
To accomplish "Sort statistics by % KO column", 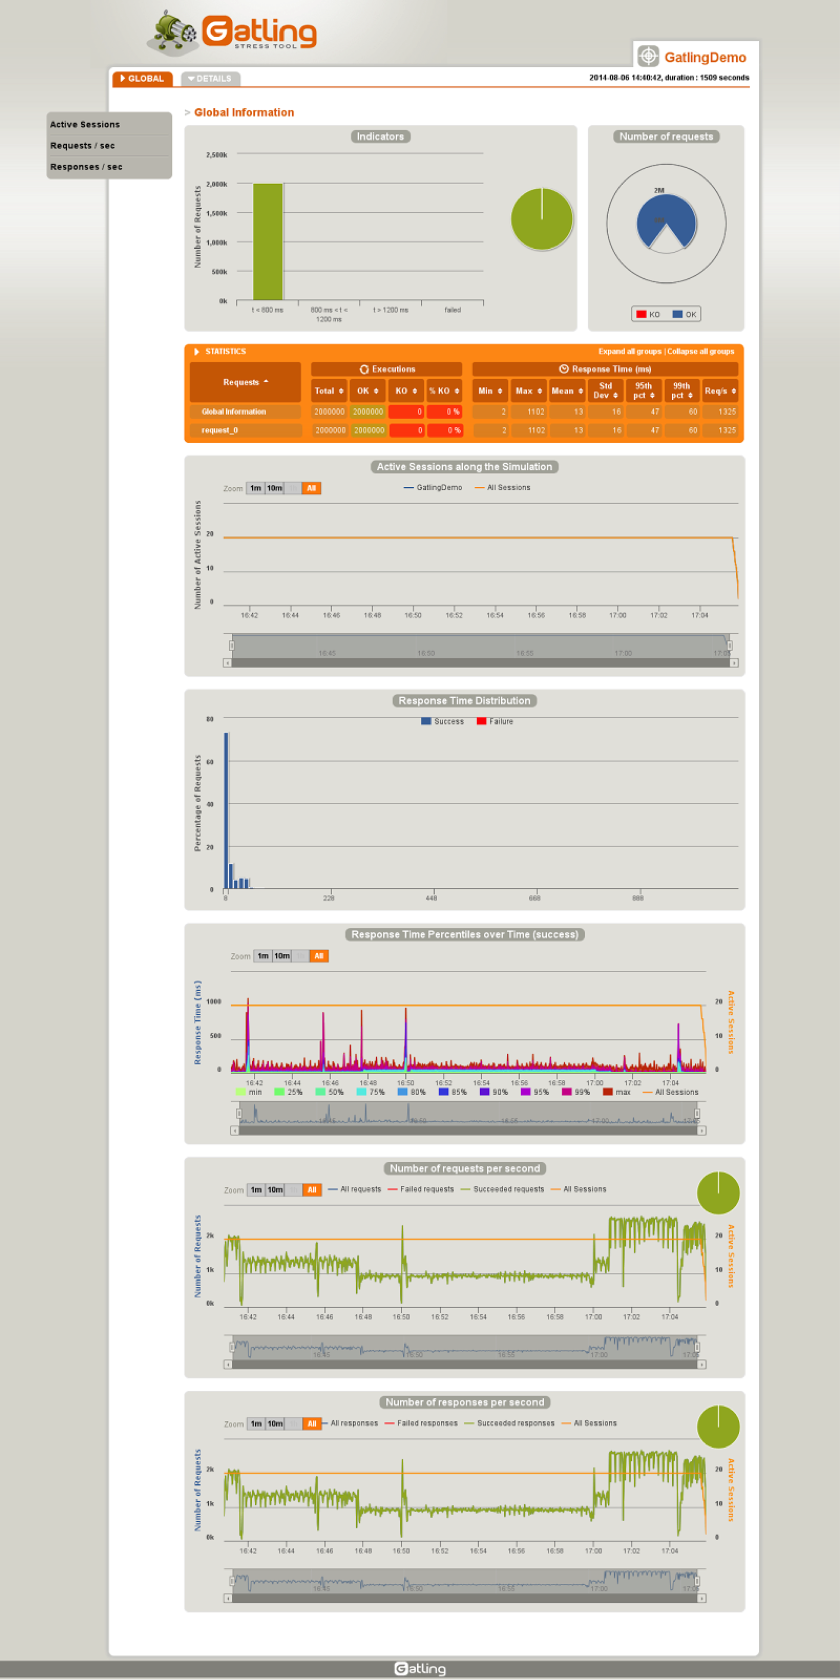I will click(x=444, y=392).
